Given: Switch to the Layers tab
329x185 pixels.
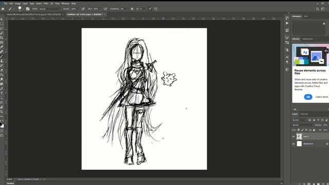Looking at the screenshot, I should click(x=295, y=114).
